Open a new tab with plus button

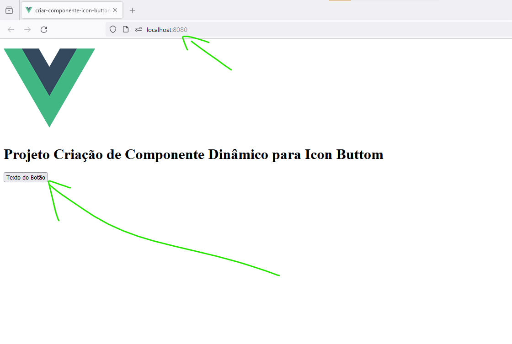[x=133, y=10]
